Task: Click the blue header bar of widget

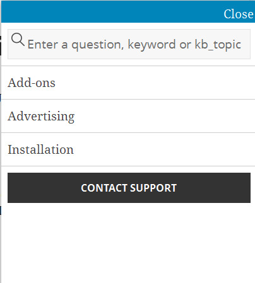Action: [128, 11]
